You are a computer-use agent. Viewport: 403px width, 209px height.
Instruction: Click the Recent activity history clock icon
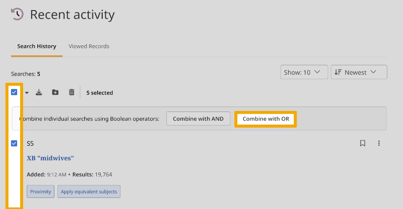pyautogui.click(x=17, y=15)
